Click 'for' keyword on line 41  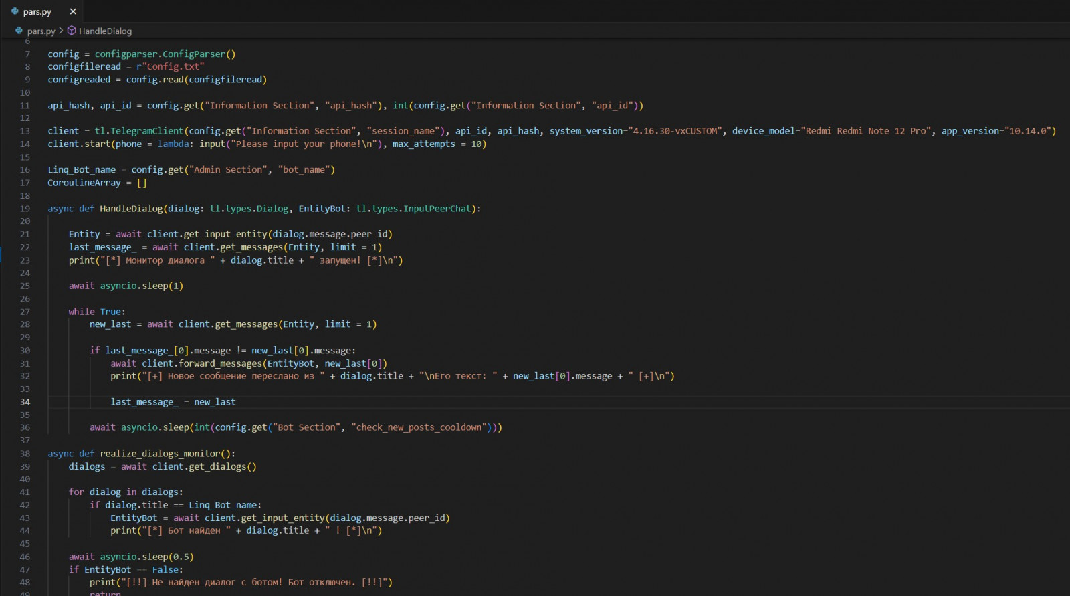(x=76, y=492)
